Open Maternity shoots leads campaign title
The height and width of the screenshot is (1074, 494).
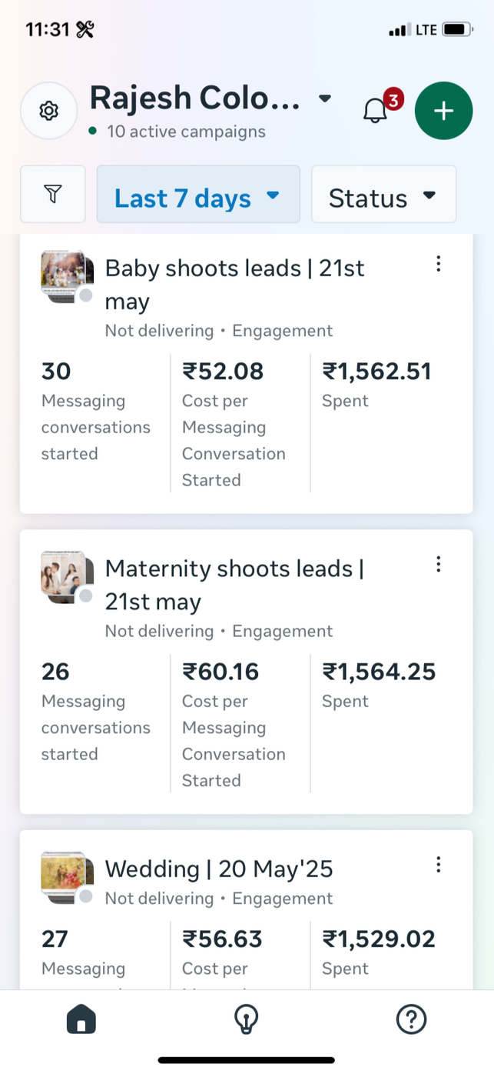point(234,584)
